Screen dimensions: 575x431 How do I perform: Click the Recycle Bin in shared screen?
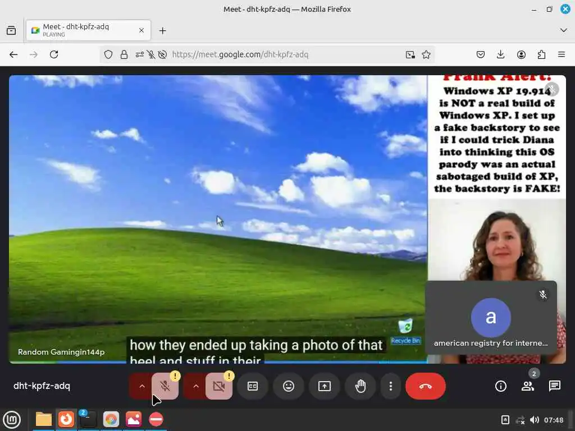pyautogui.click(x=405, y=331)
